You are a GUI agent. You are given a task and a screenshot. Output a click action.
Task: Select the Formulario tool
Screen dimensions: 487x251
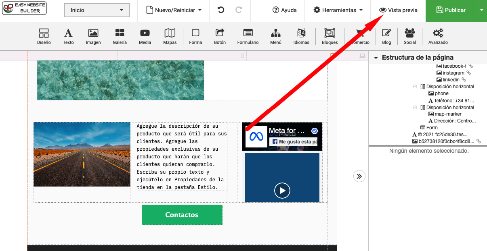click(x=248, y=36)
